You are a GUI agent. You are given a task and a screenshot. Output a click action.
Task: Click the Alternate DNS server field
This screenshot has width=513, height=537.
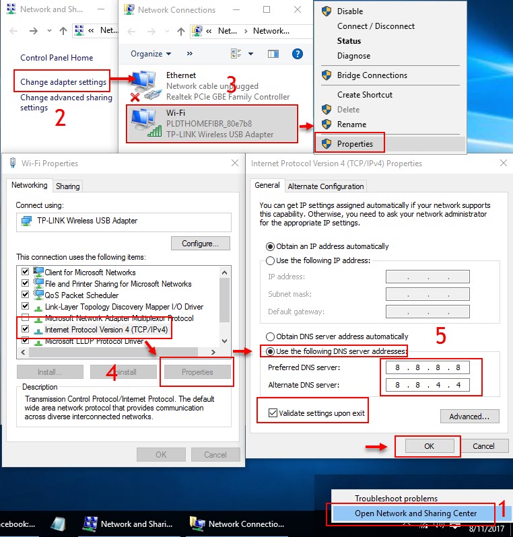point(427,385)
